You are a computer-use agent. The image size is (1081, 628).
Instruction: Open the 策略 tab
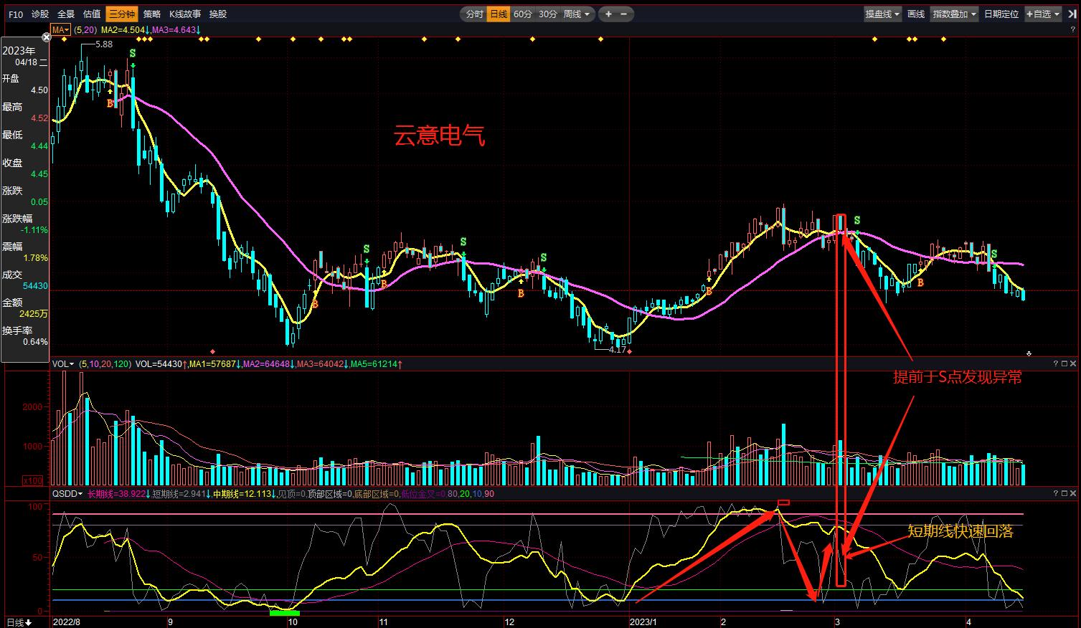152,14
